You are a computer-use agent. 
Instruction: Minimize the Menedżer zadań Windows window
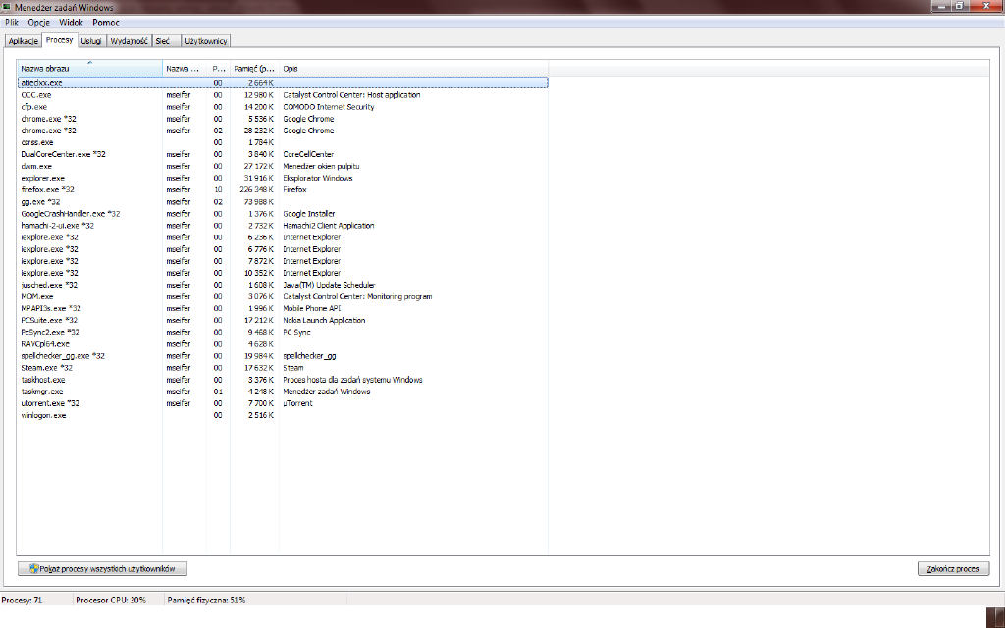tap(941, 6)
